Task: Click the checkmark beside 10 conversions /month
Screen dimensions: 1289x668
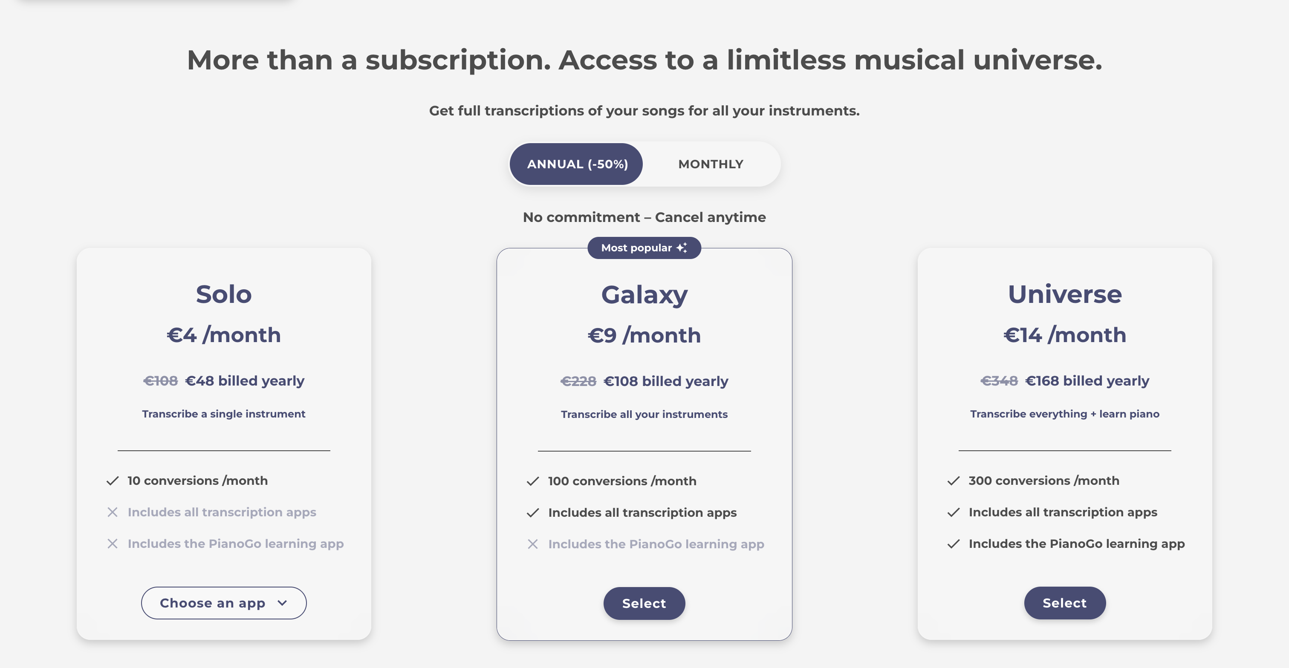Action: point(113,481)
